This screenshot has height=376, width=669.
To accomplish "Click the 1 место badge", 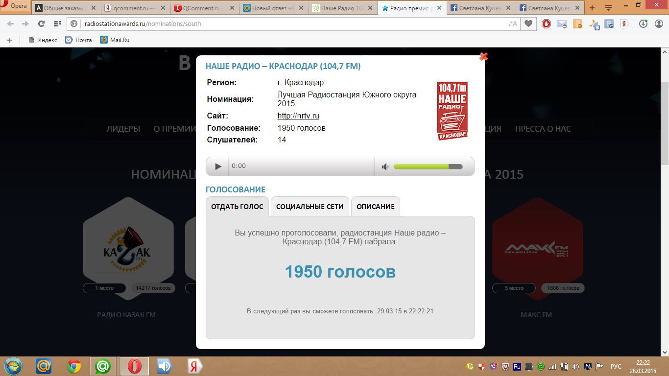I will pos(104,288).
